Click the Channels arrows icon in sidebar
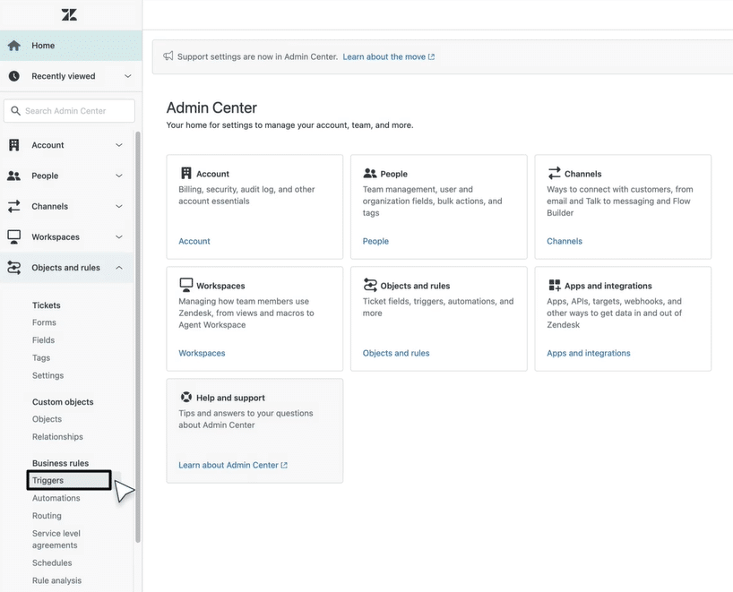Screen dimensions: 733x592 coord(14,206)
